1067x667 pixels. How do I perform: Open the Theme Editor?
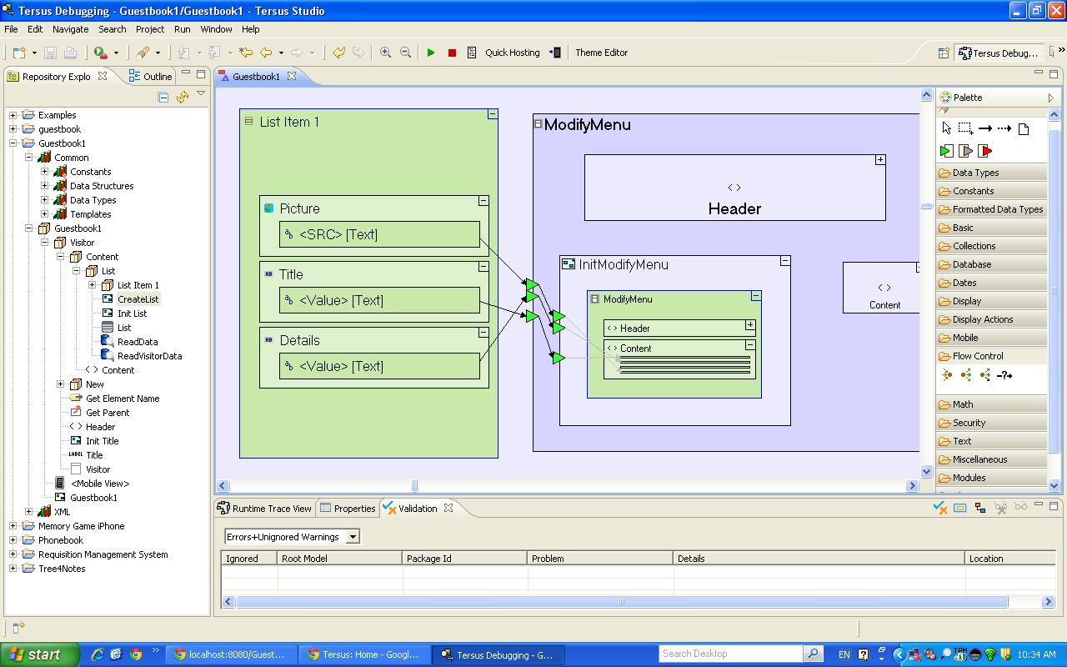point(601,53)
